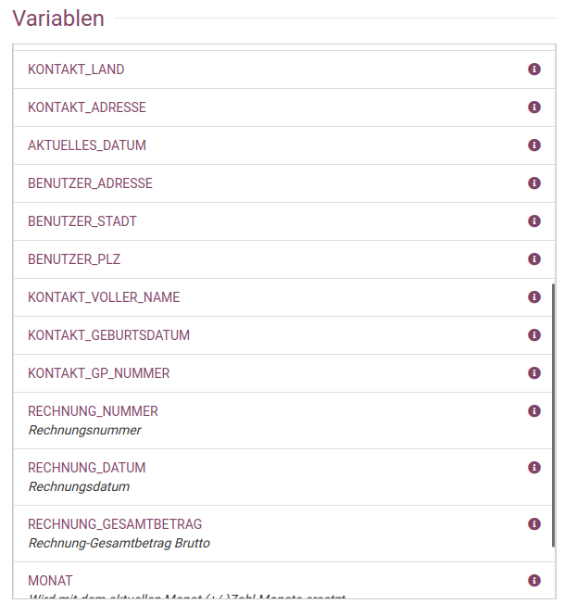Click info icon next to KONTAKT_LAND
The height and width of the screenshot is (616, 564).
[534, 69]
